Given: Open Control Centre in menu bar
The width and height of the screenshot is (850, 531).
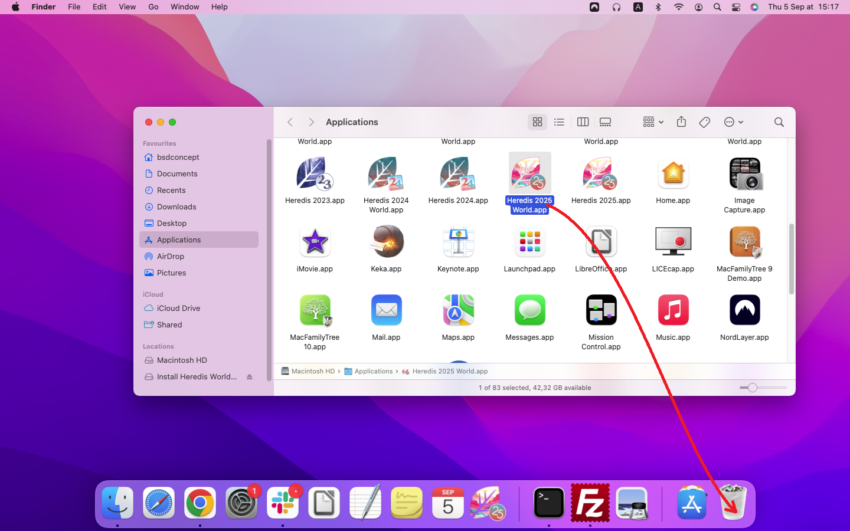Looking at the screenshot, I should point(736,7).
